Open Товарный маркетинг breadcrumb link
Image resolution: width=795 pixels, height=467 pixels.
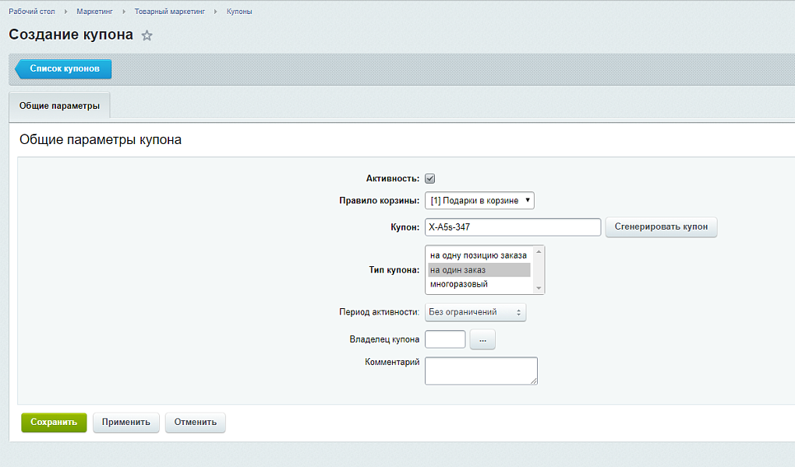tap(168, 12)
